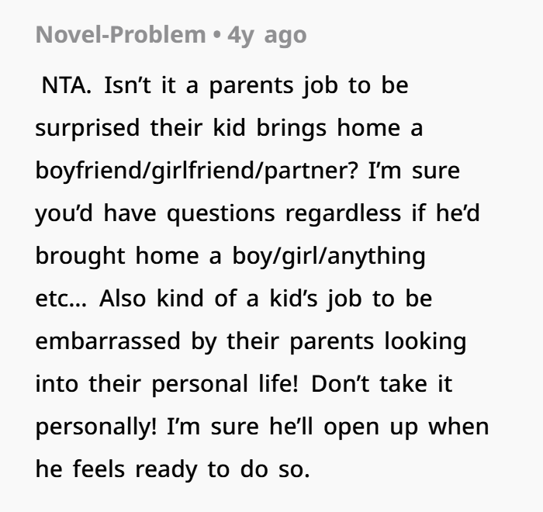This screenshot has height=512, width=543.
Task: Open the Novel-Problem user profile
Action: tap(120, 35)
